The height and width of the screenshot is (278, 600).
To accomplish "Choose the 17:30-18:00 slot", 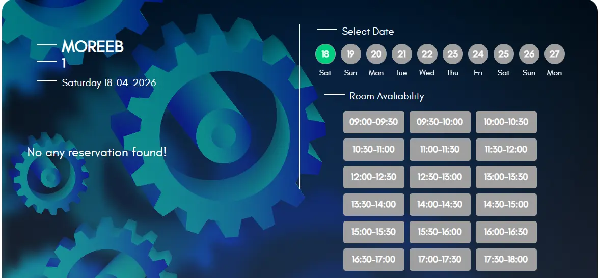I will 506,260.
